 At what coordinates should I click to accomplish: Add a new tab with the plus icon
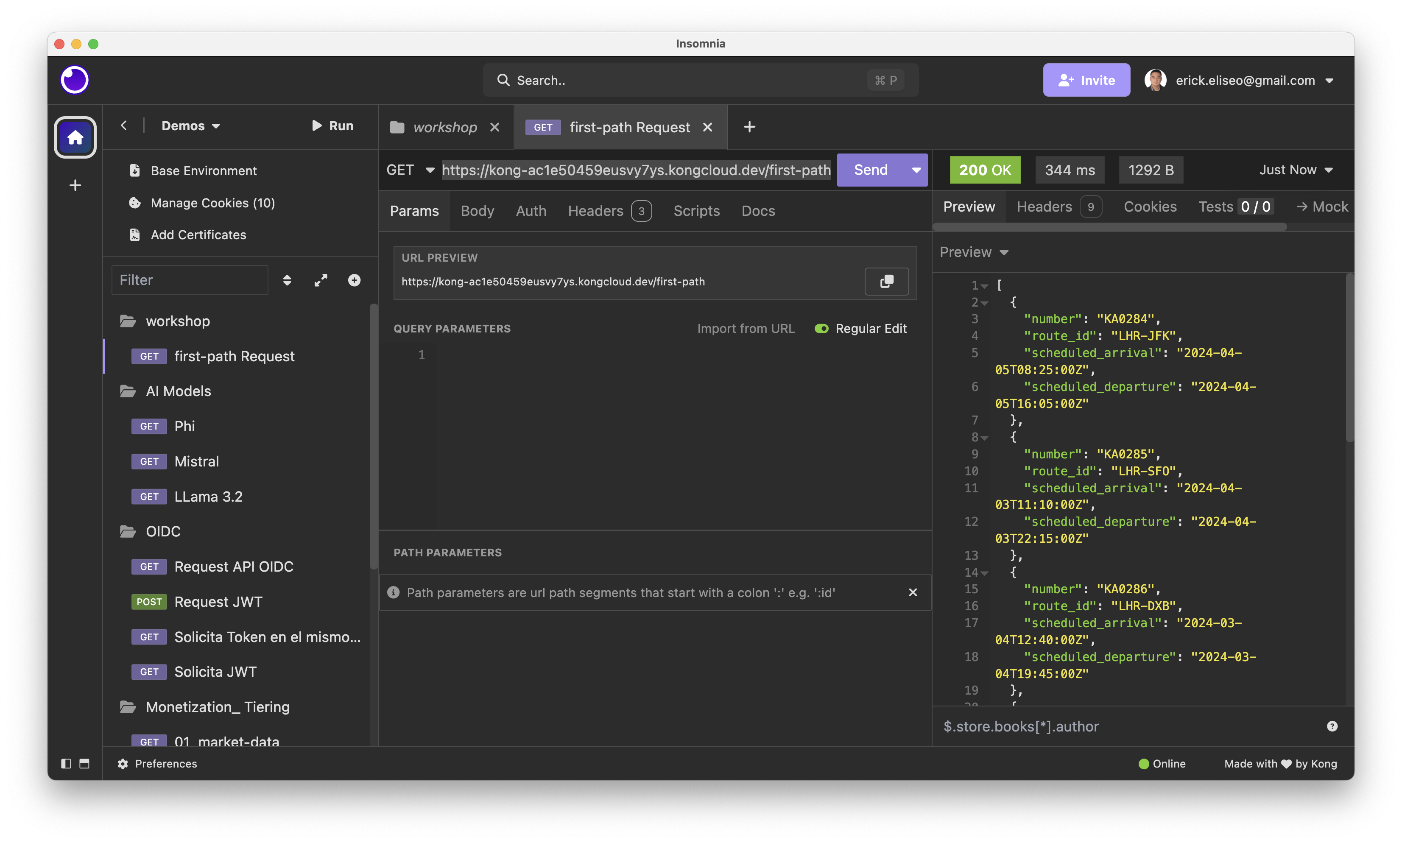(x=749, y=127)
